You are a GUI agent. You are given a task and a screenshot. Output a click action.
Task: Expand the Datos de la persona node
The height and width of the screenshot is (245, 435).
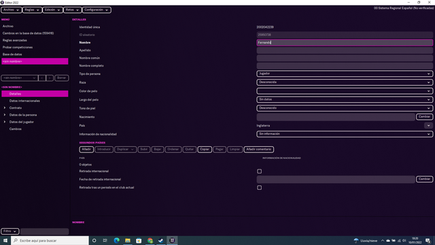coord(5,115)
